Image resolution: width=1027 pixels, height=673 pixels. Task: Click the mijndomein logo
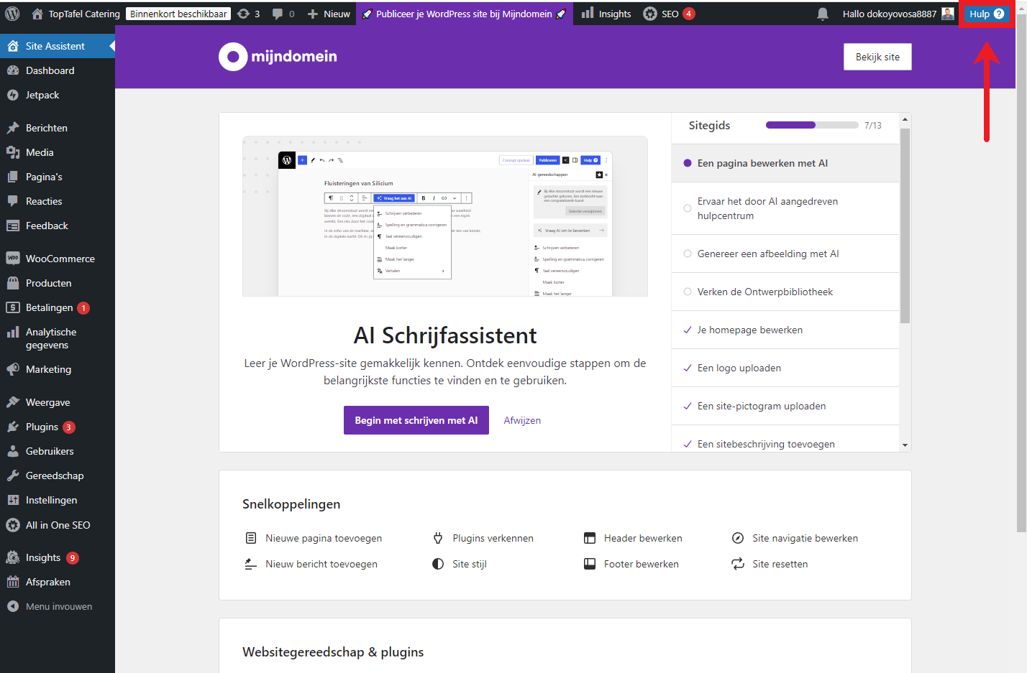pyautogui.click(x=278, y=57)
